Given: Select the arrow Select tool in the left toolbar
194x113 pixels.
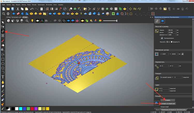Looking at the screenshot, I should point(3,22).
